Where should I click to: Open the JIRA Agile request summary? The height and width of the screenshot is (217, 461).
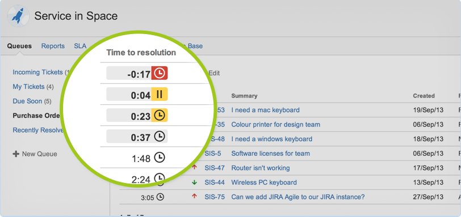point(298,197)
